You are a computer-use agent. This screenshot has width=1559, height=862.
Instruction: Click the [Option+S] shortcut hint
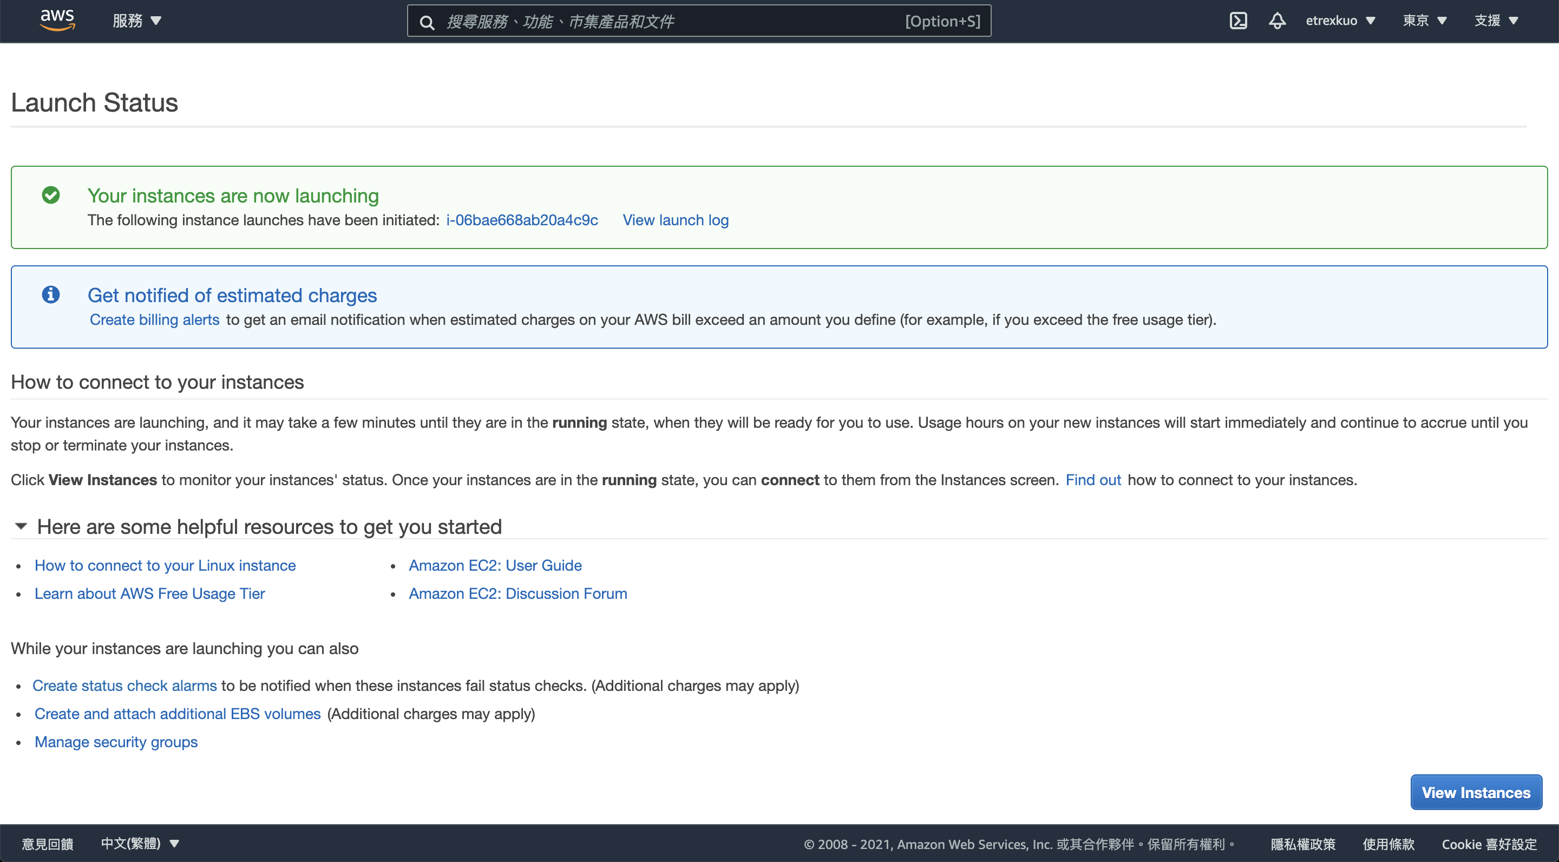coord(942,21)
